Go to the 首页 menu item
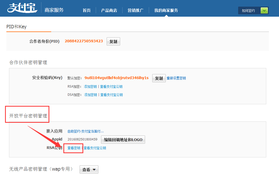The width and height of the screenshot is (279, 177). (x=86, y=10)
